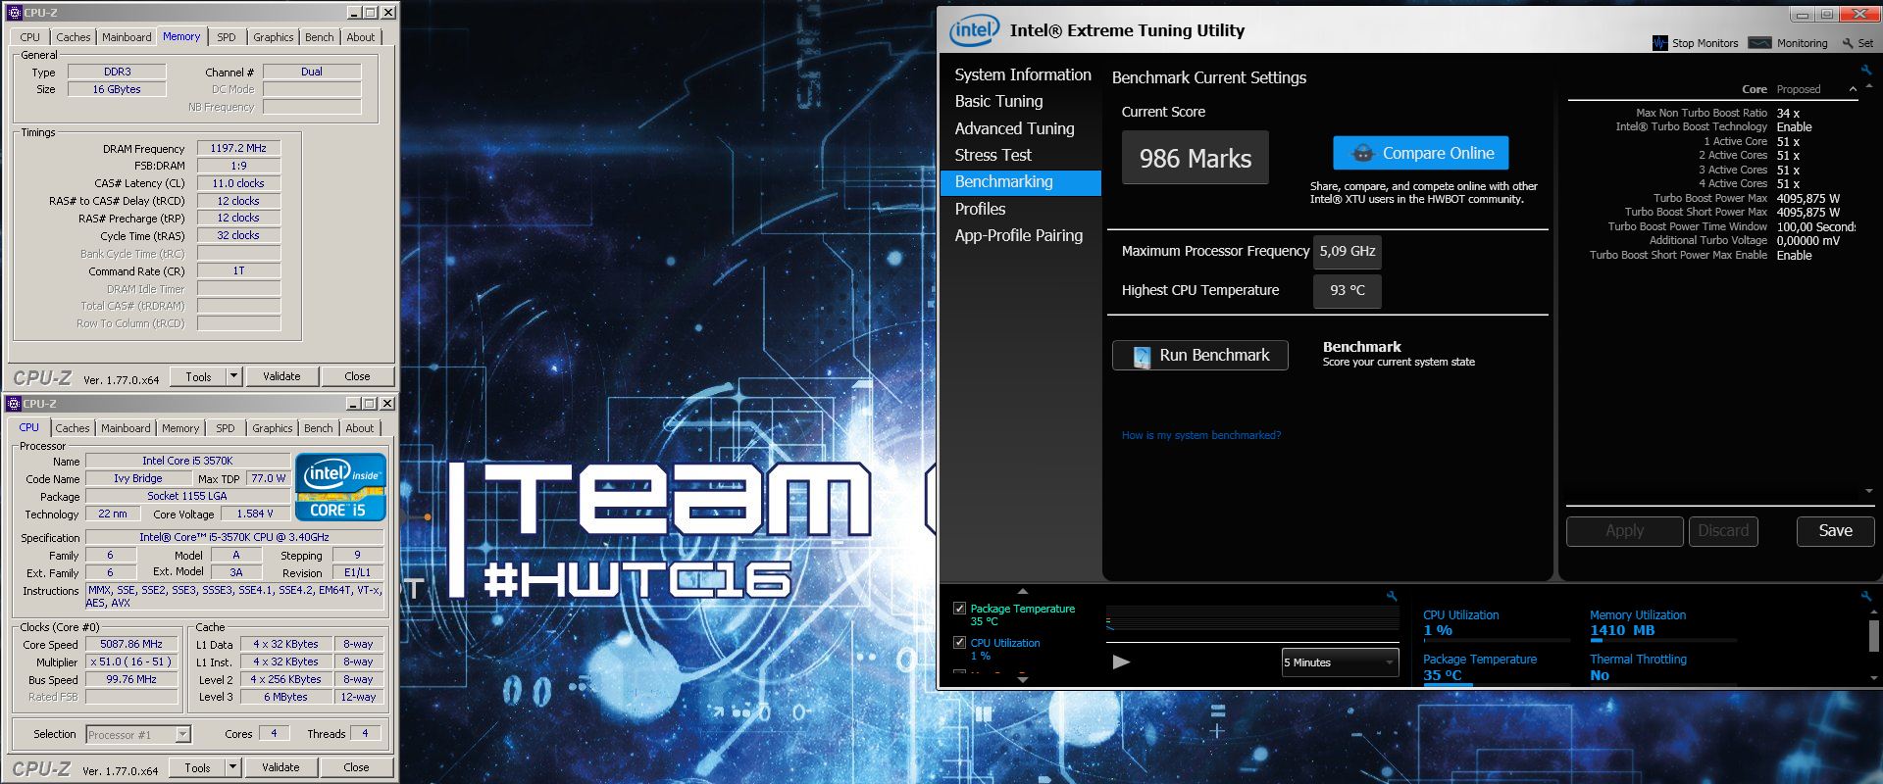Click Max Non Turbo Boost Ratio 34 x

click(1788, 113)
